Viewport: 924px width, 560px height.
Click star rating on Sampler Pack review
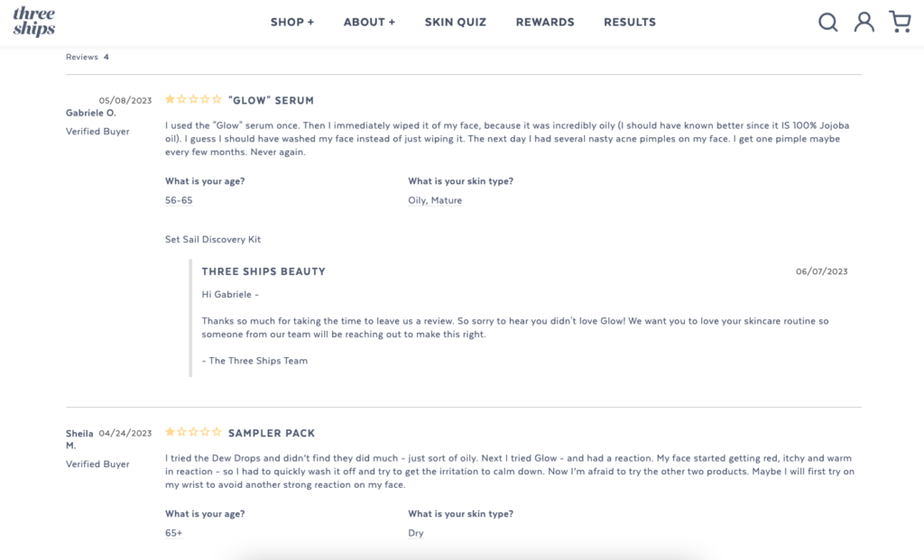point(193,433)
